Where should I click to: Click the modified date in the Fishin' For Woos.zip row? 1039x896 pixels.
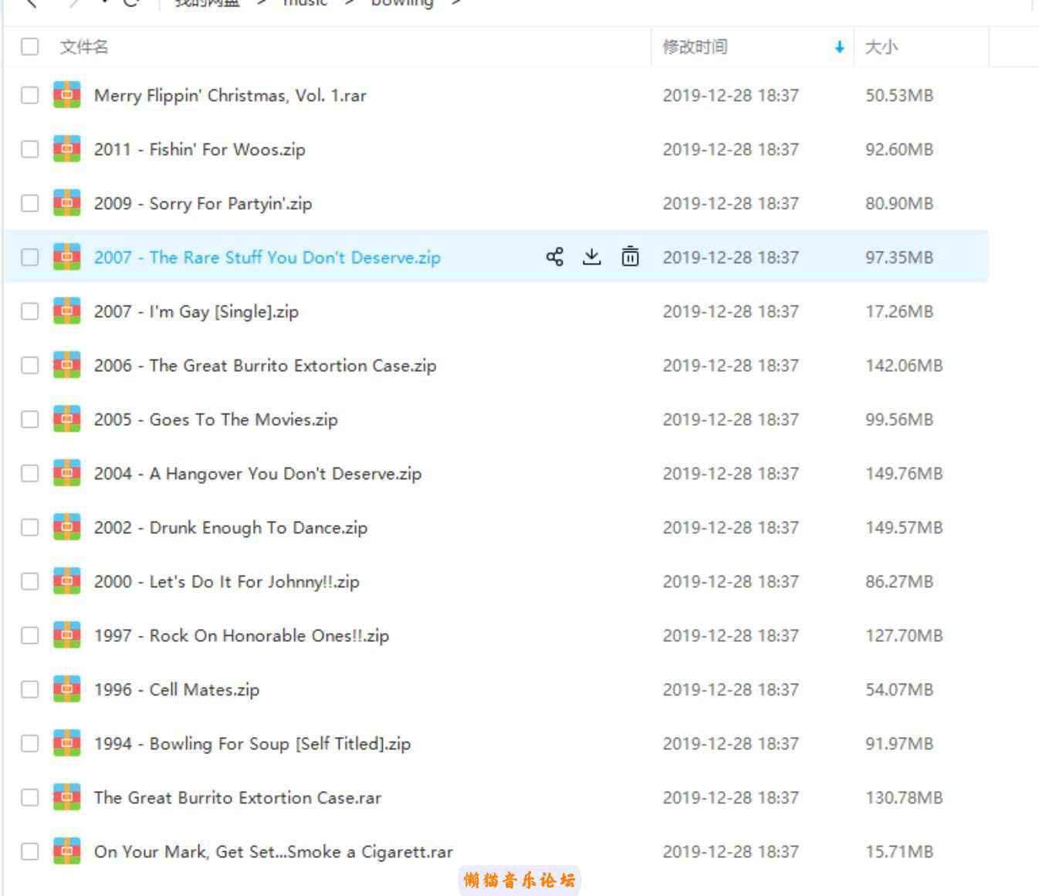click(x=730, y=149)
